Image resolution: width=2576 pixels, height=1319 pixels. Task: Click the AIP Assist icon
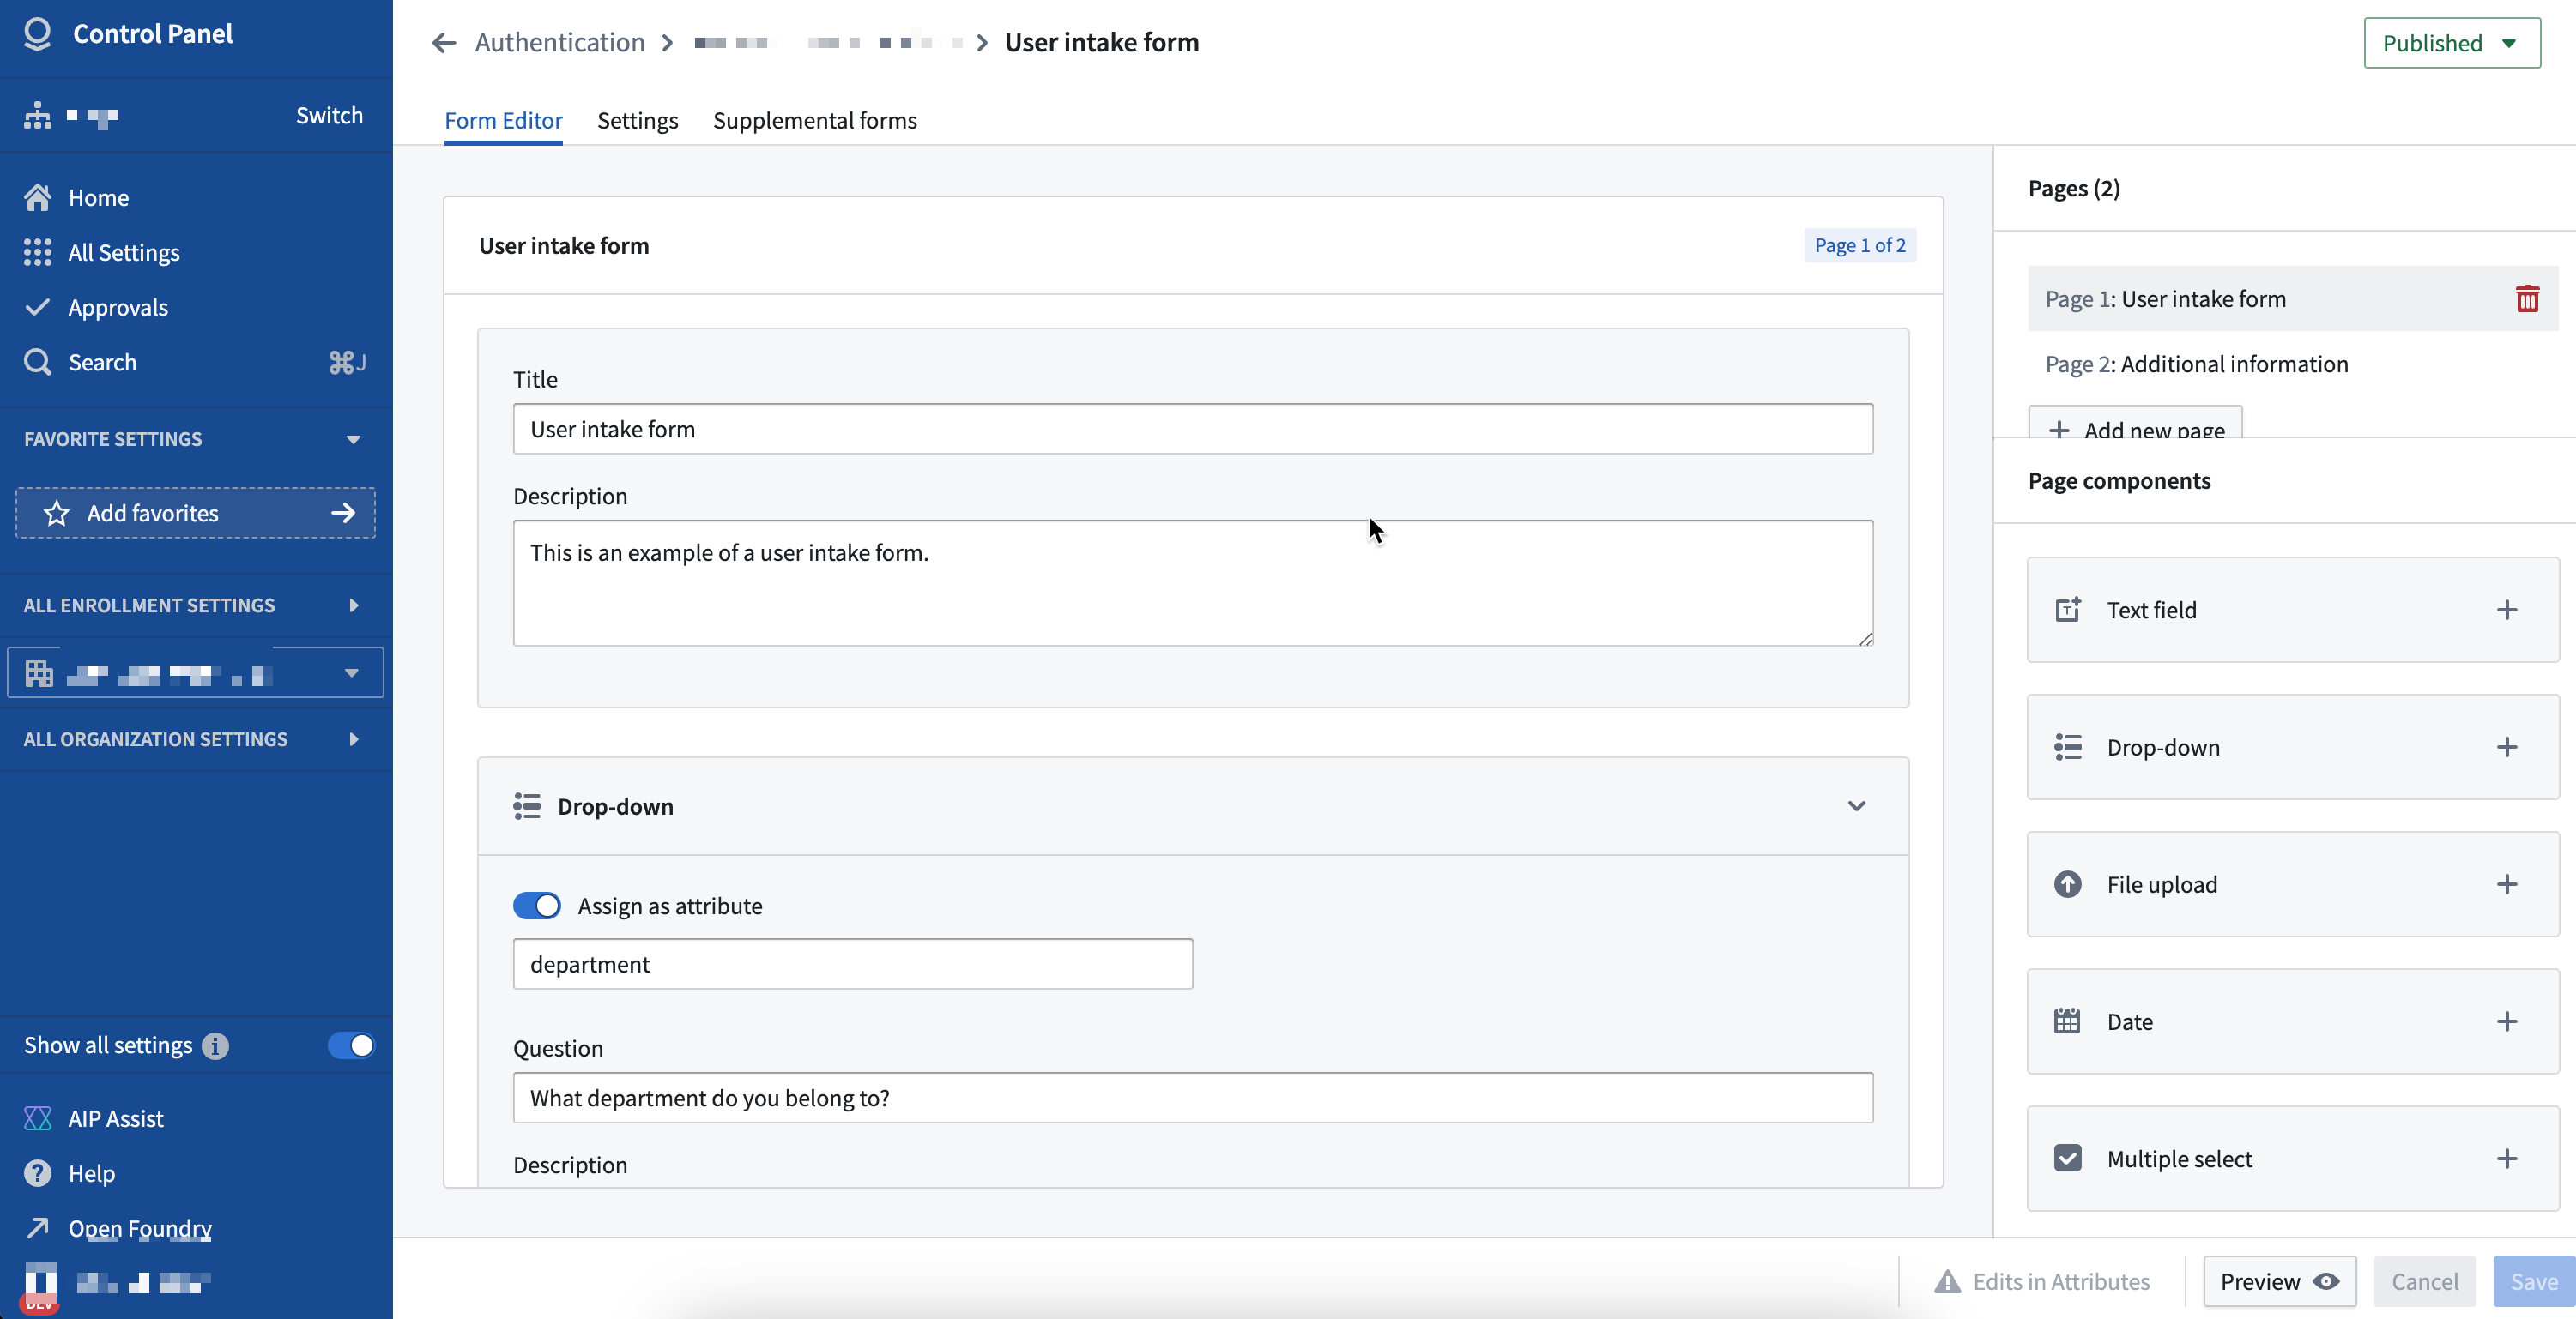coord(38,1118)
